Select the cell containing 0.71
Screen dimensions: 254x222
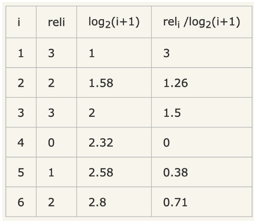(x=175, y=202)
